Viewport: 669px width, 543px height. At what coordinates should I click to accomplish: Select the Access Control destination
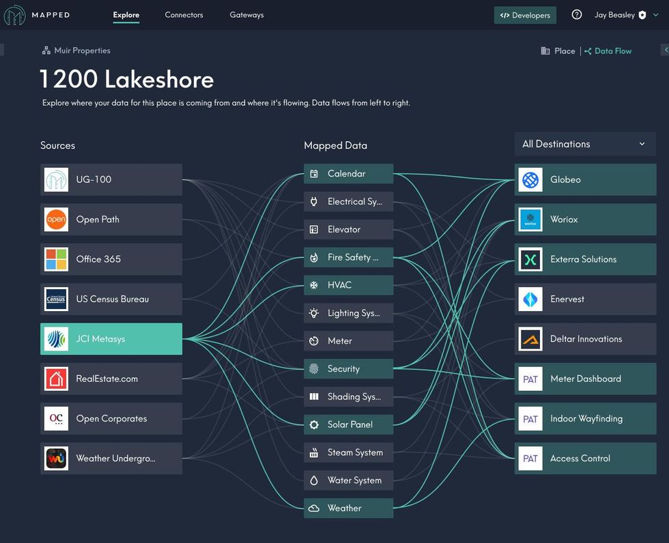click(586, 458)
